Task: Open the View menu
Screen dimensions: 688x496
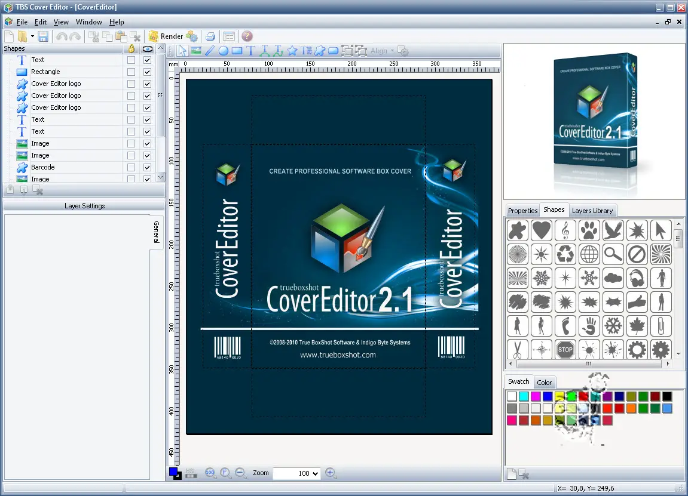Action: coord(61,22)
